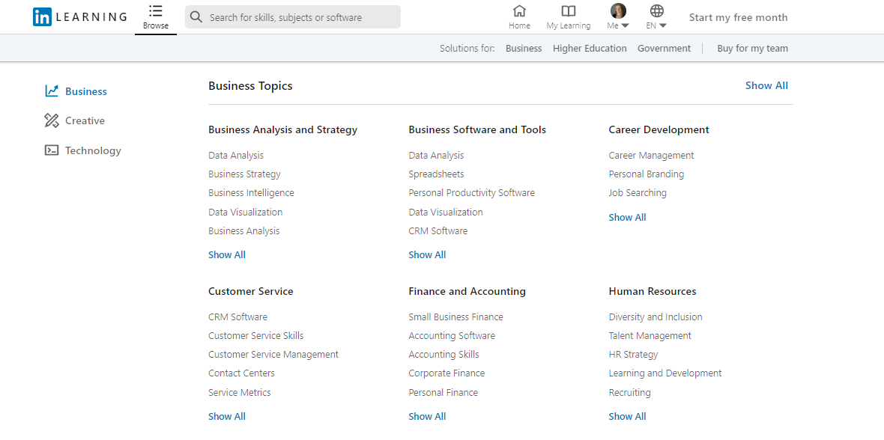Click Start my free month
The height and width of the screenshot is (440, 884).
(738, 17)
